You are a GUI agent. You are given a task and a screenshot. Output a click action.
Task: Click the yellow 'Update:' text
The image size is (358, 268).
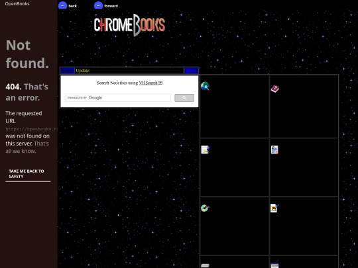83,71
